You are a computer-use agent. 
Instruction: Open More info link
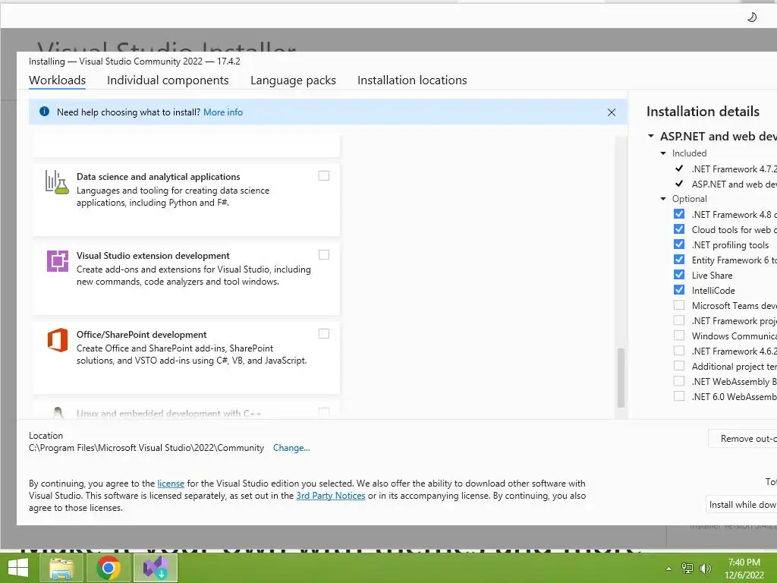coord(223,112)
